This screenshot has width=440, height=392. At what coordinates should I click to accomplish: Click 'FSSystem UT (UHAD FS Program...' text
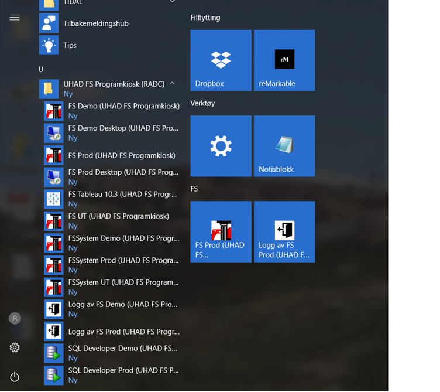(x=123, y=282)
